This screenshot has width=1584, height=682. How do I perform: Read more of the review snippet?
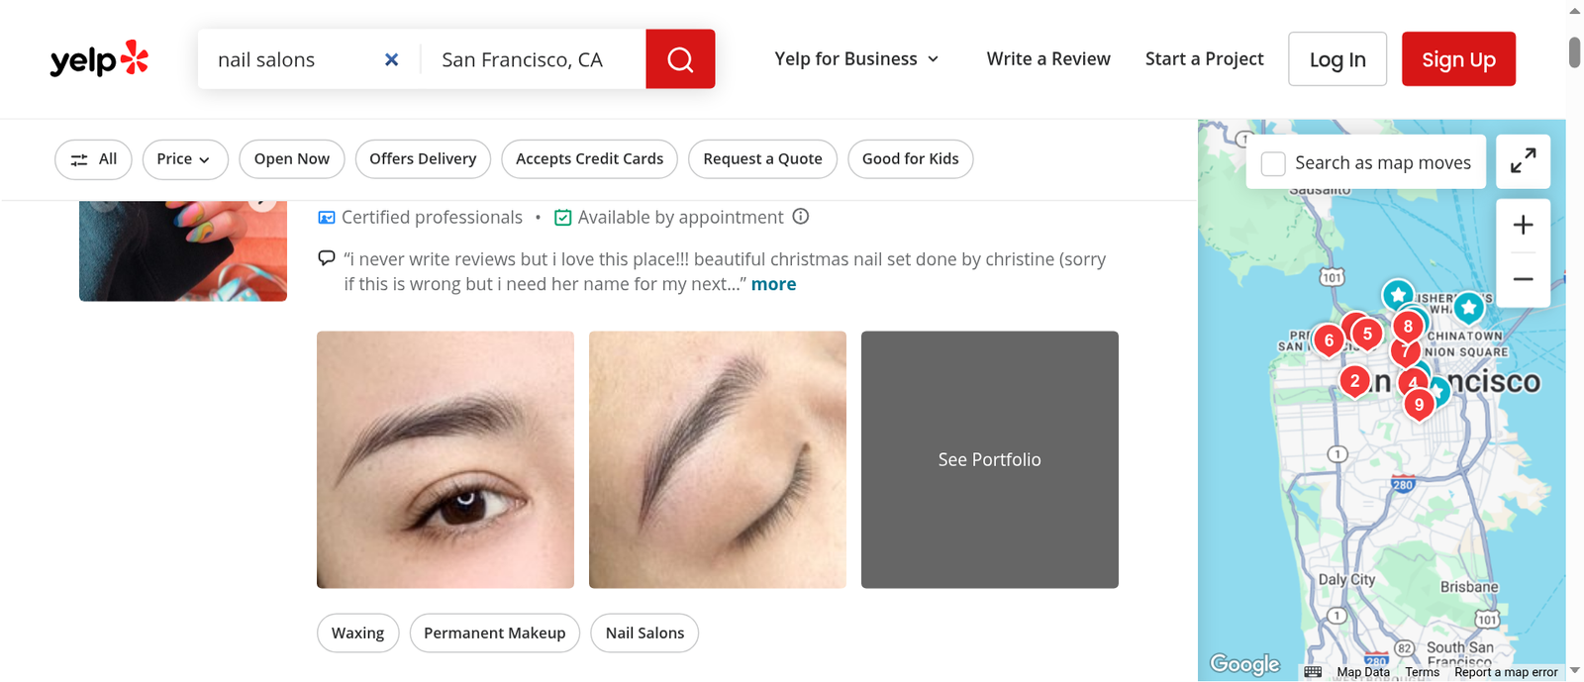click(773, 284)
